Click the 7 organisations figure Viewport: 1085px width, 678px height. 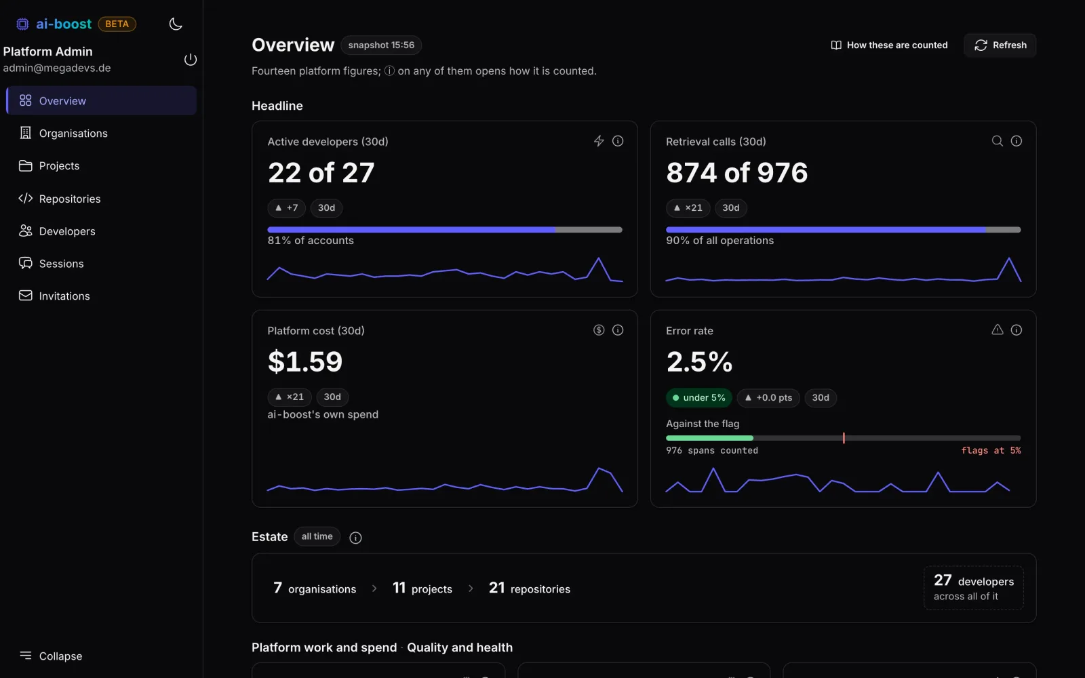(315, 589)
